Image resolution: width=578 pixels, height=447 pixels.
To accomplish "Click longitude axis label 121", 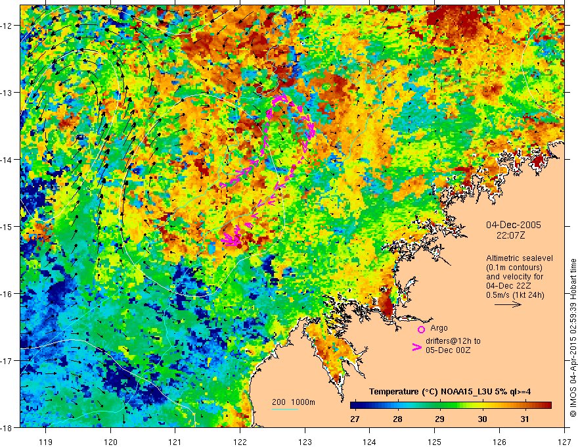I will tap(175, 442).
